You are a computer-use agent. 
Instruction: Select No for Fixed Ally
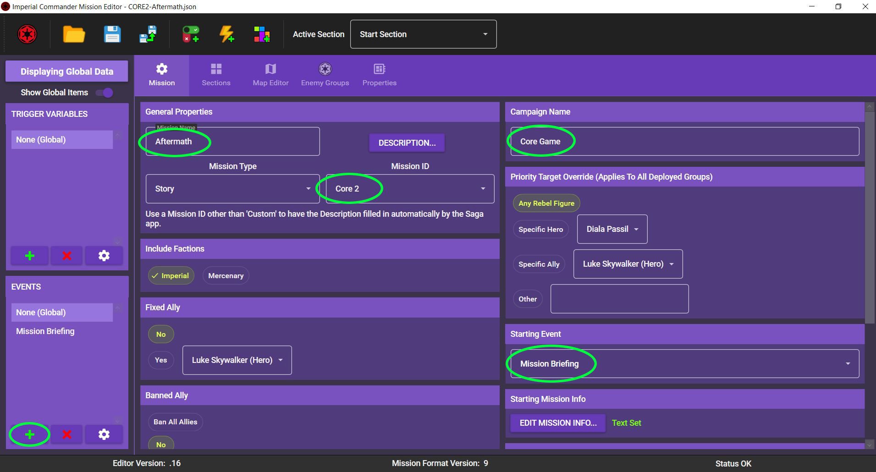click(161, 335)
